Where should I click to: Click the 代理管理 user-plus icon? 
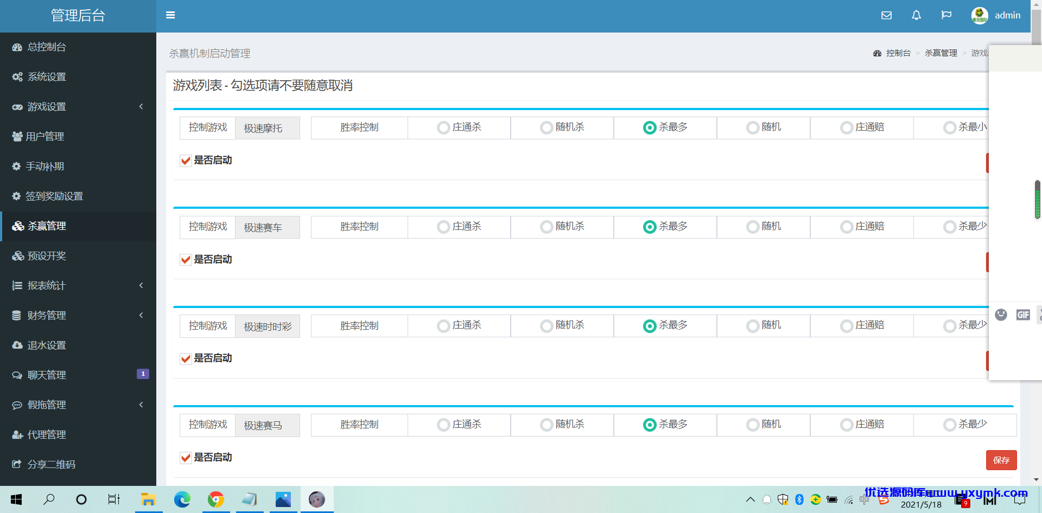[x=17, y=435]
